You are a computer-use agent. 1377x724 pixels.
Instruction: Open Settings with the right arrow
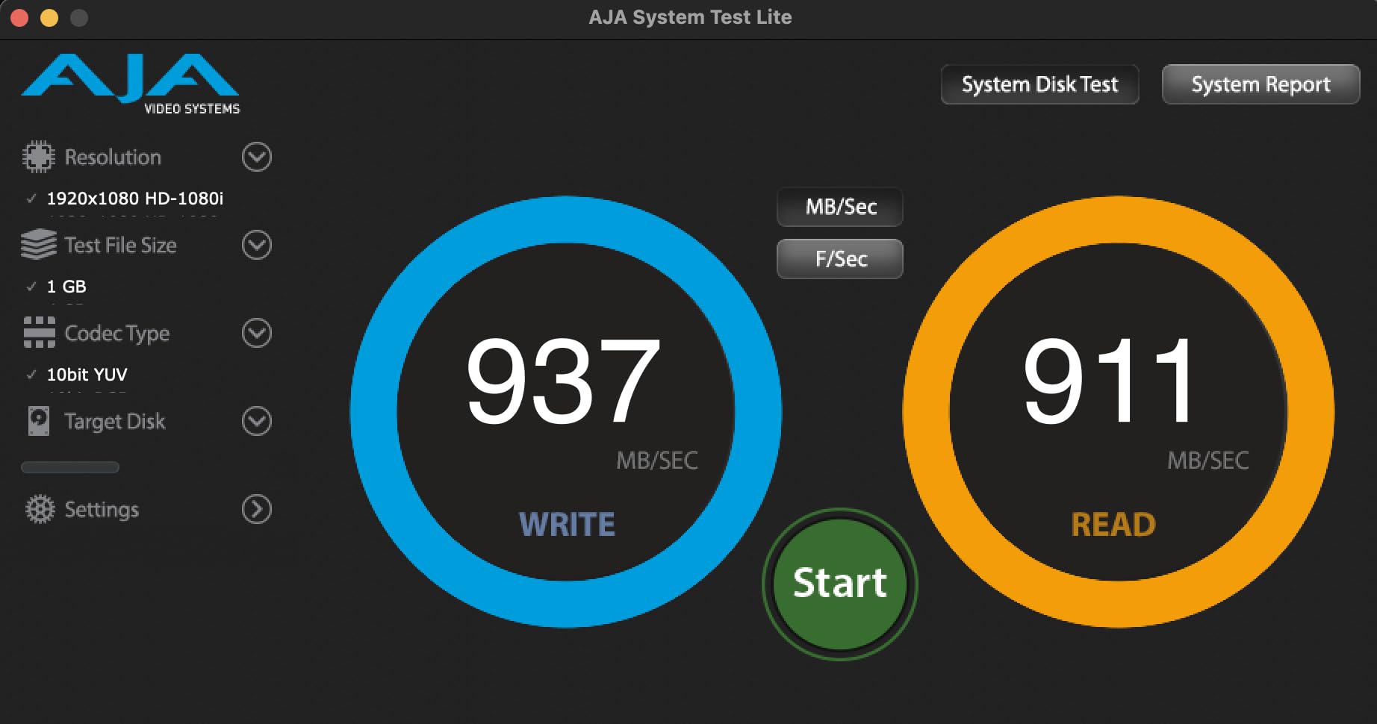click(256, 509)
